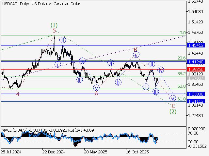Screen dimensions: 209x156
Task: Click the red wave 4 label
Action: click(18, 94)
